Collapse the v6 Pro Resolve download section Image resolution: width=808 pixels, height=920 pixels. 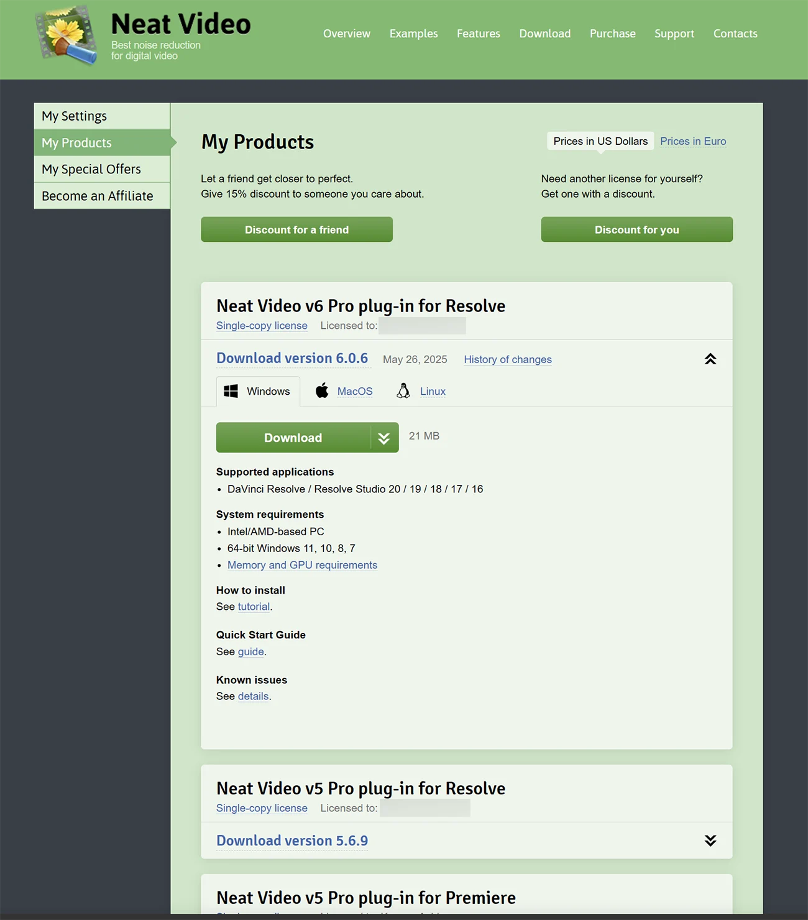pyautogui.click(x=710, y=359)
